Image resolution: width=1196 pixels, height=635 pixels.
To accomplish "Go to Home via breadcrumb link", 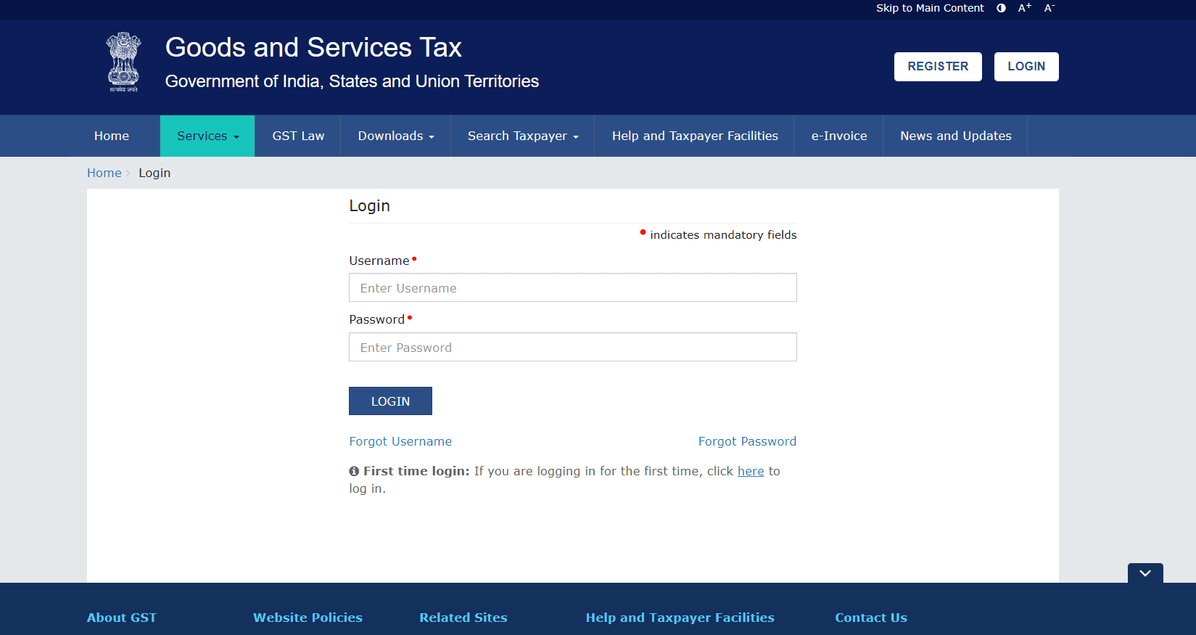I will pyautogui.click(x=104, y=173).
